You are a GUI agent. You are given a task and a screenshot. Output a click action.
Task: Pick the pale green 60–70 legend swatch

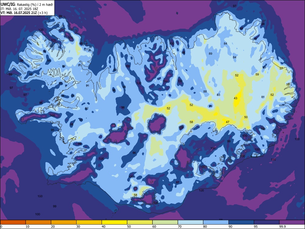click(165, 222)
